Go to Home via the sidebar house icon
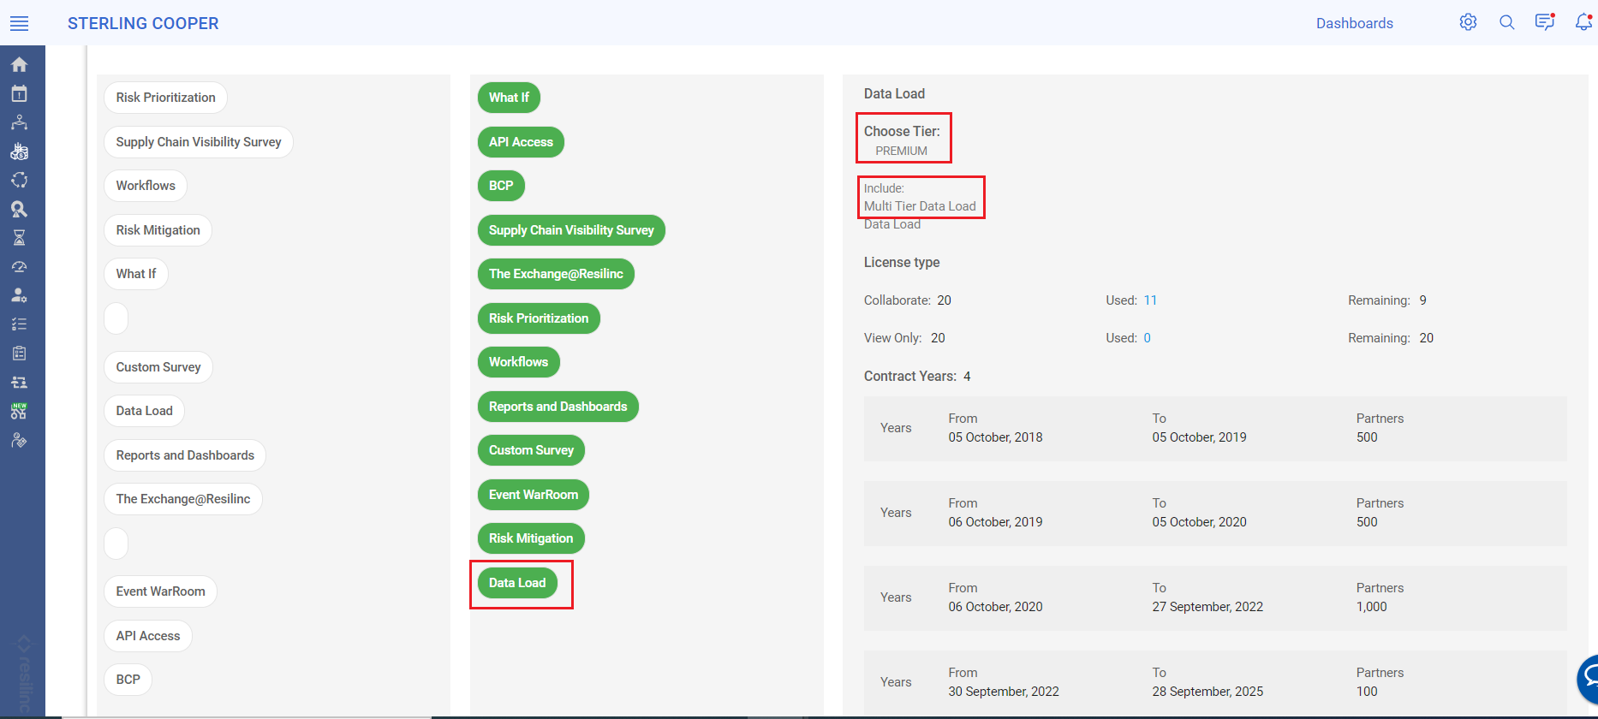This screenshot has height=719, width=1598. pos(19,64)
